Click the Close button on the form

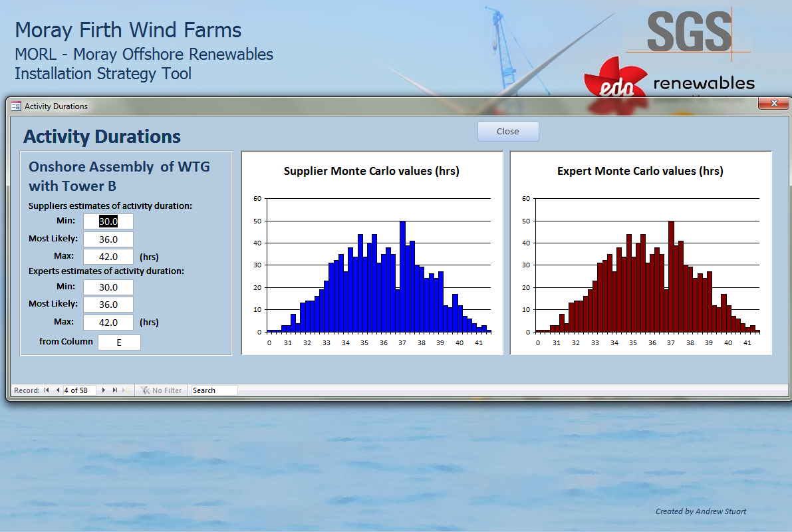pos(508,132)
